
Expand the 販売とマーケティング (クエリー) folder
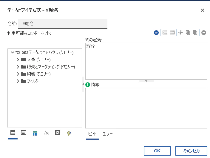click(18, 67)
